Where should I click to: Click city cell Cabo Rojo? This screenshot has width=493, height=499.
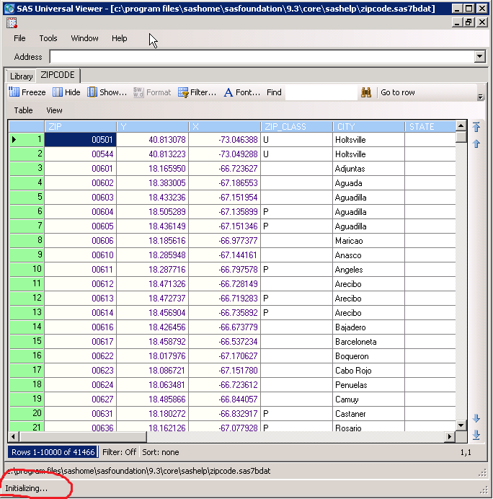369,371
